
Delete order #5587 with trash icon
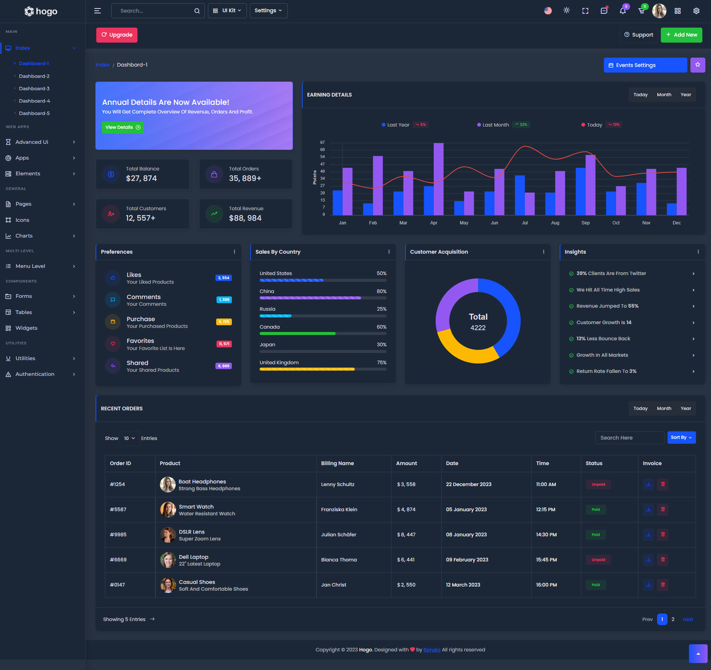click(x=662, y=510)
